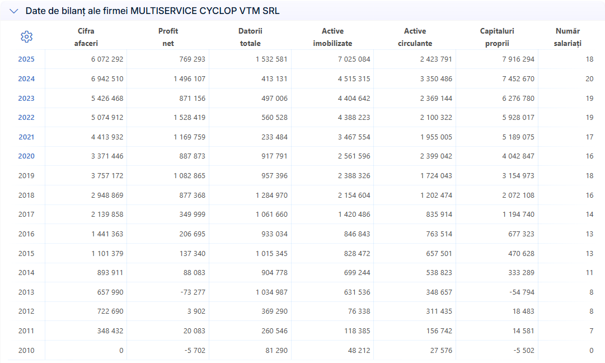Click turnover value 3 757 172
Viewport: 605px width, 363px height.
click(107, 176)
